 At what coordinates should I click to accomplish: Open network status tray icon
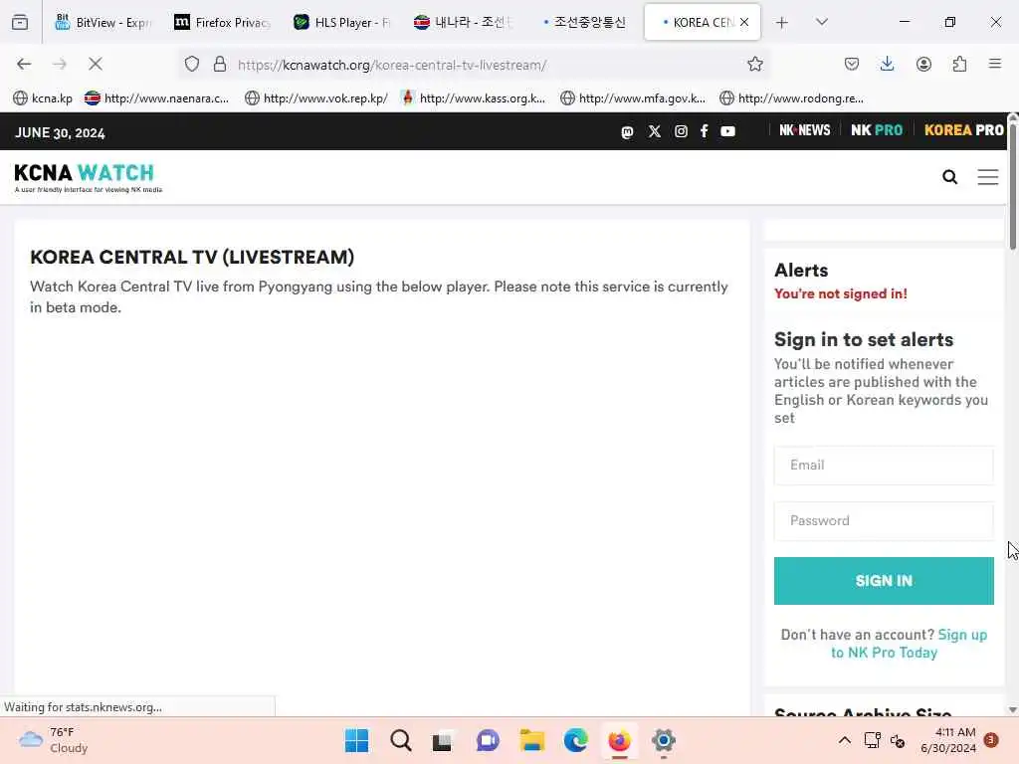(872, 740)
